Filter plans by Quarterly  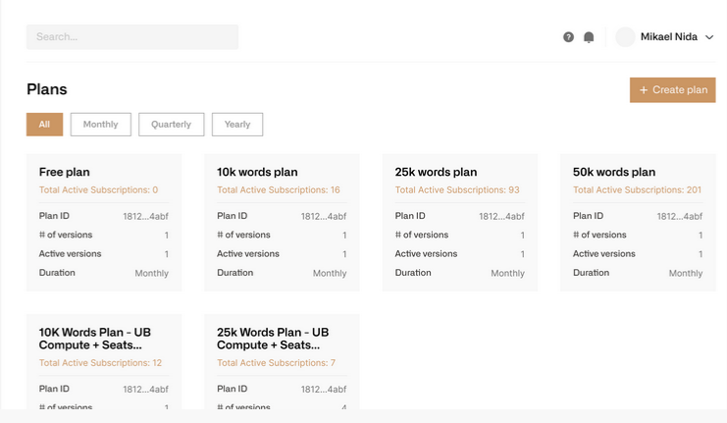(171, 125)
